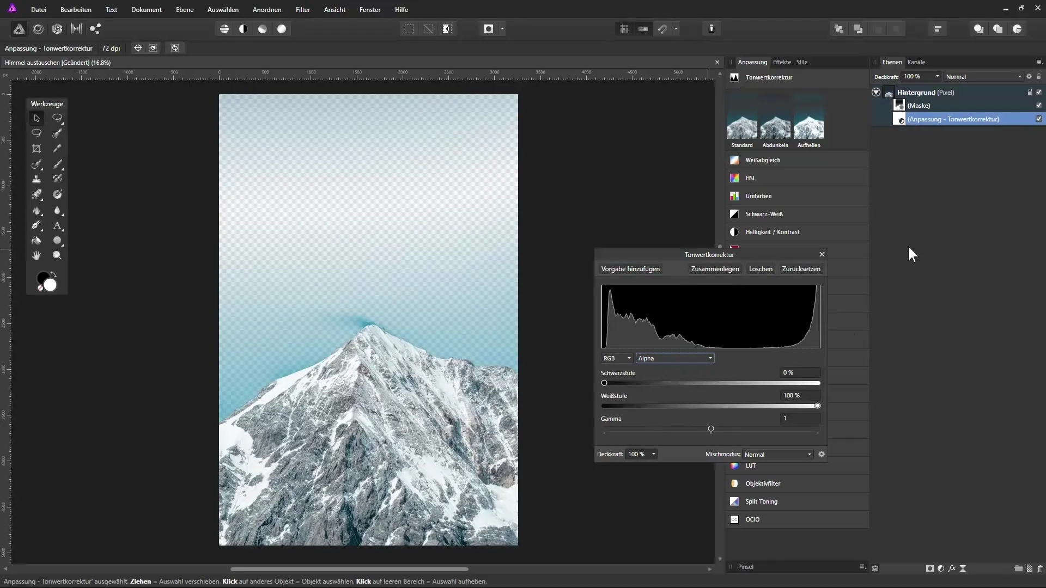Screen dimensions: 1046x588
Task: Open the Filter menu
Action: tap(303, 10)
